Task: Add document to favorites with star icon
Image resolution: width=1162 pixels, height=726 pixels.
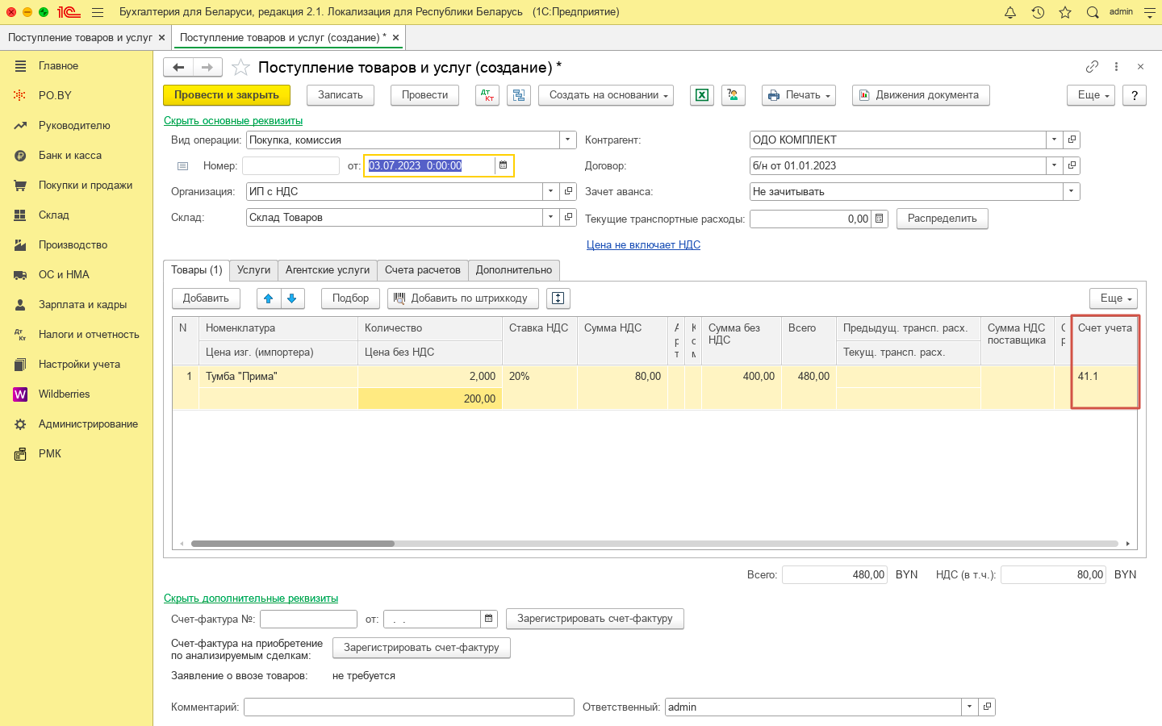Action: tap(240, 68)
